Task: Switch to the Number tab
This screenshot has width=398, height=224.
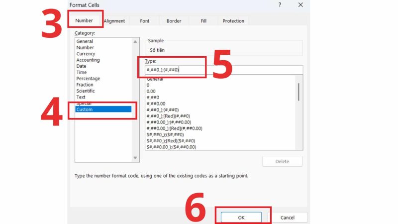Action: (84, 20)
